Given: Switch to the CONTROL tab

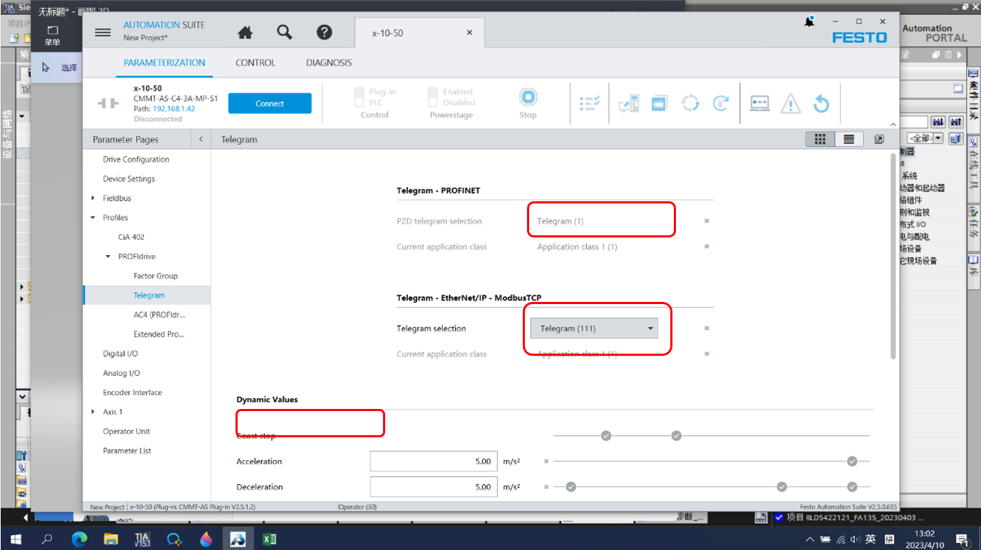Looking at the screenshot, I should pos(255,62).
